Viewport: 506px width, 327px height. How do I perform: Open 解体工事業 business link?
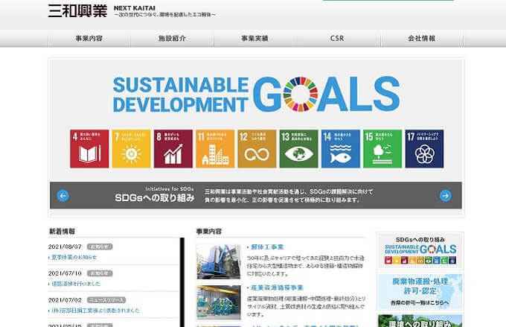267,247
